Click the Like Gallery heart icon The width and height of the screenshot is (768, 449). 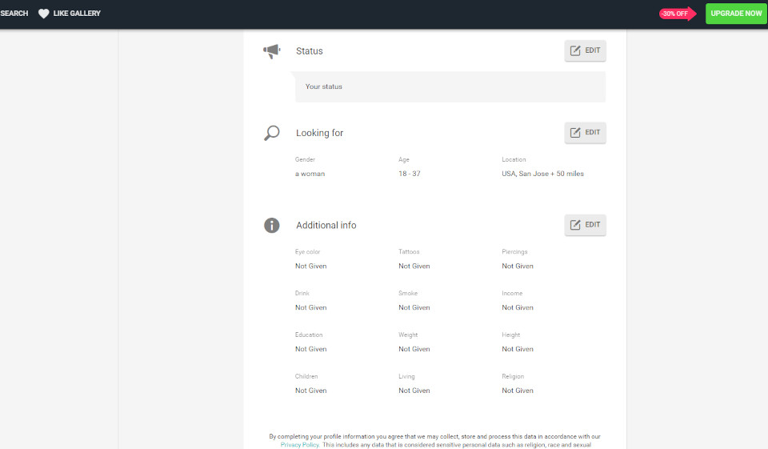(x=44, y=14)
